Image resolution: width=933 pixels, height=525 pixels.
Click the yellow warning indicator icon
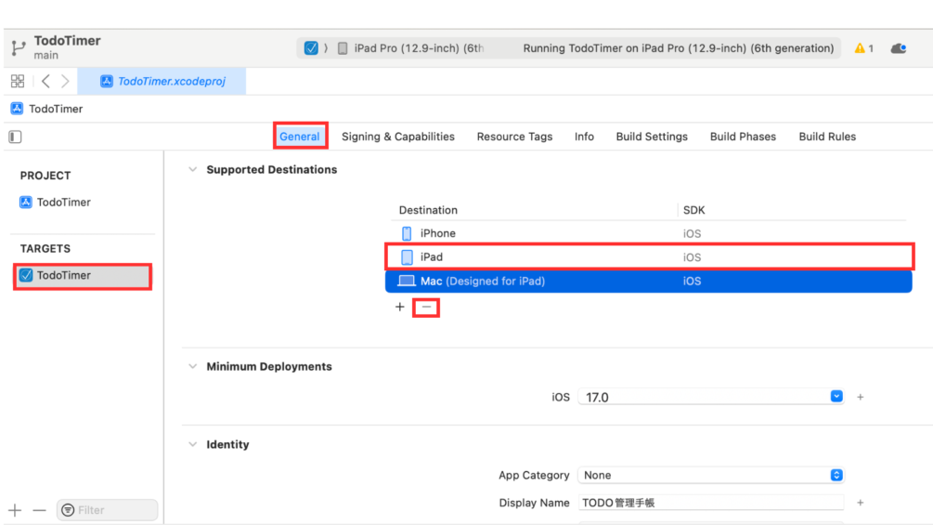860,48
